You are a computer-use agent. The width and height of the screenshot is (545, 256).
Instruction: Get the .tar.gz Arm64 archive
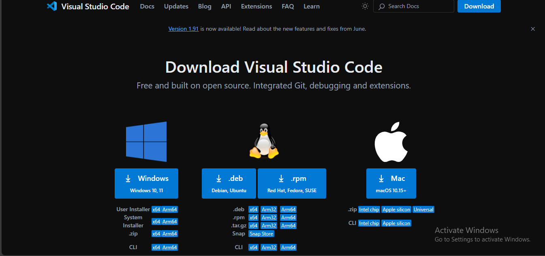[x=289, y=226]
